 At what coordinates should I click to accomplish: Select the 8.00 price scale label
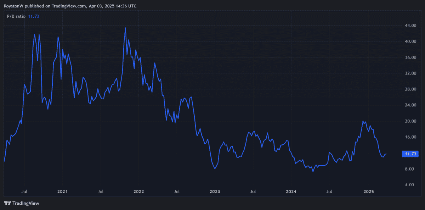410,169
